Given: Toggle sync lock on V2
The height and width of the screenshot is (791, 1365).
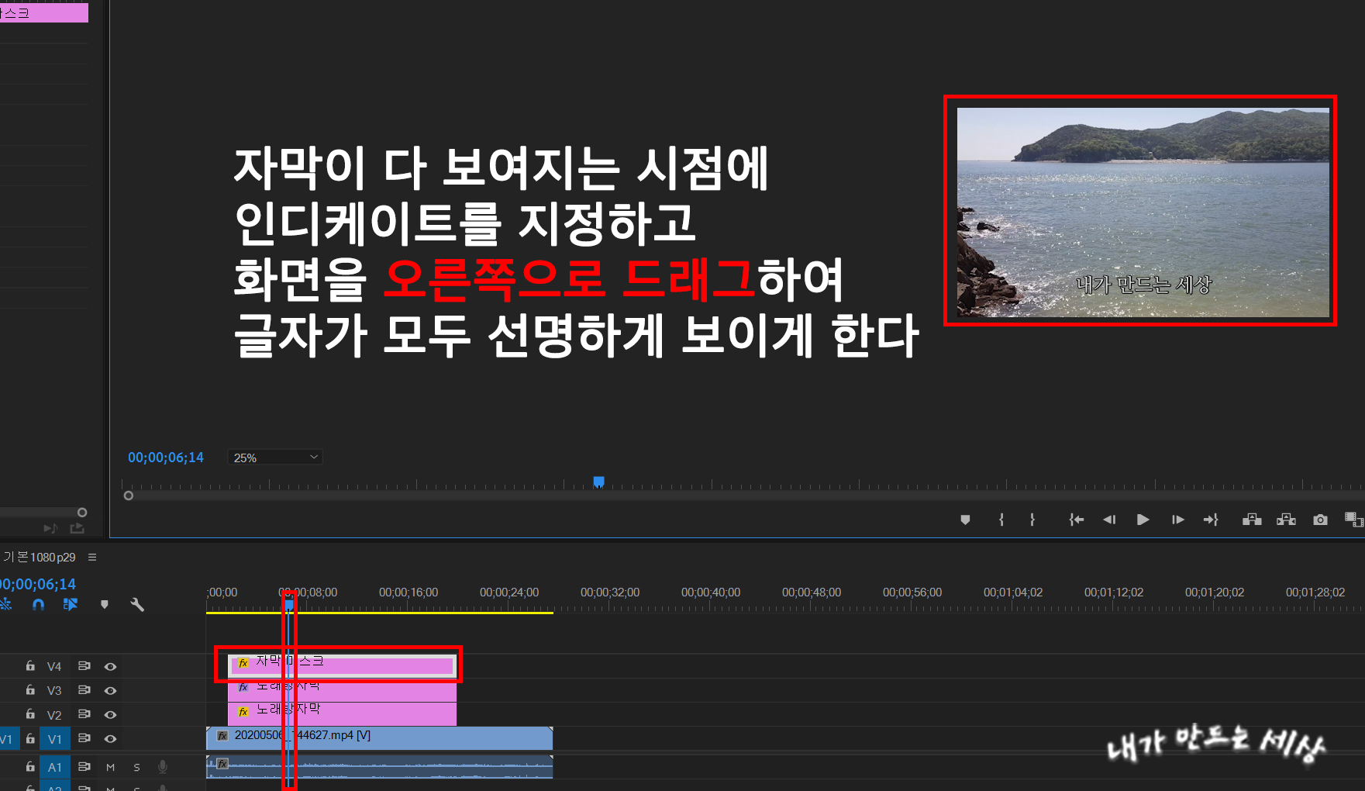Looking at the screenshot, I should pyautogui.click(x=84, y=714).
